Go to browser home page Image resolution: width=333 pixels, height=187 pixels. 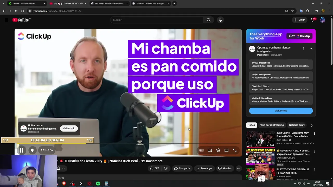[x=22, y=11]
